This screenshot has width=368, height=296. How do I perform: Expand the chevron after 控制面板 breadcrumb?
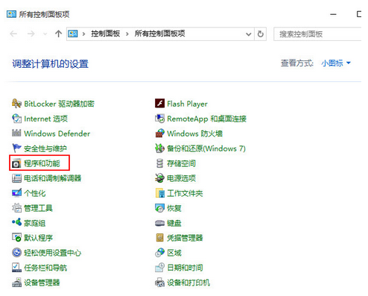[x=127, y=34]
